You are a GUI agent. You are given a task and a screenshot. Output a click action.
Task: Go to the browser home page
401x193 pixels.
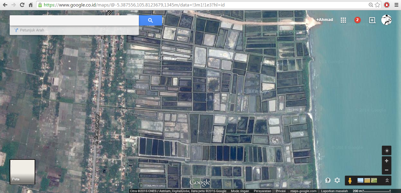[x=31, y=5]
